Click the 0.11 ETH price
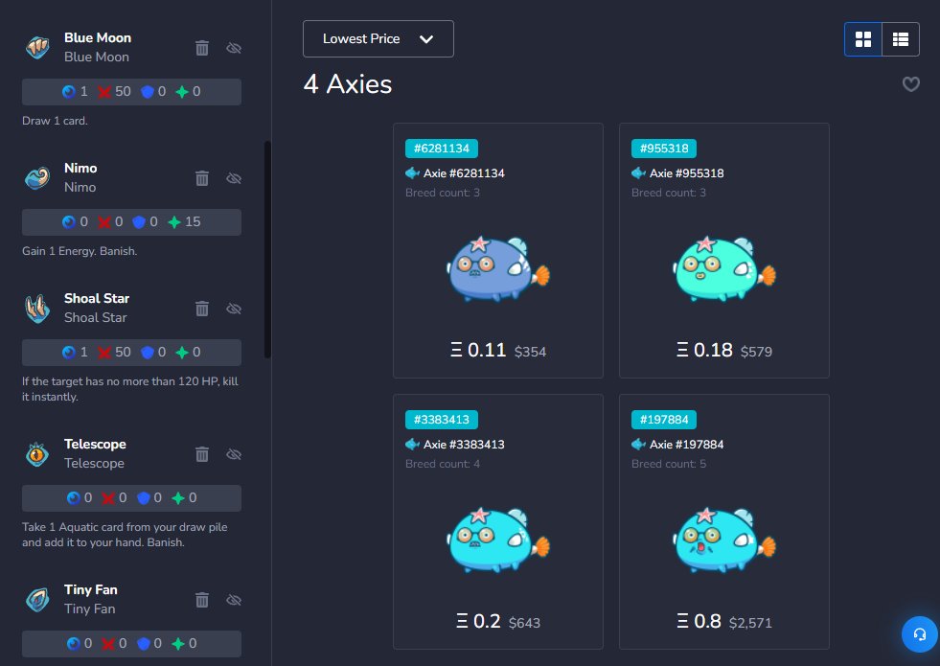The height and width of the screenshot is (666, 940). 478,350
